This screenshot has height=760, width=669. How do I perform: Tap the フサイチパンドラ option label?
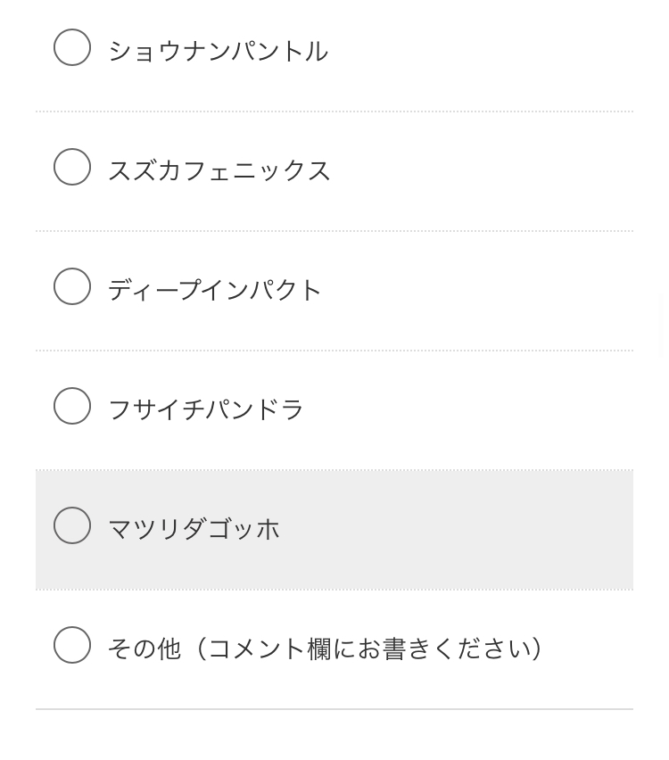click(x=206, y=410)
